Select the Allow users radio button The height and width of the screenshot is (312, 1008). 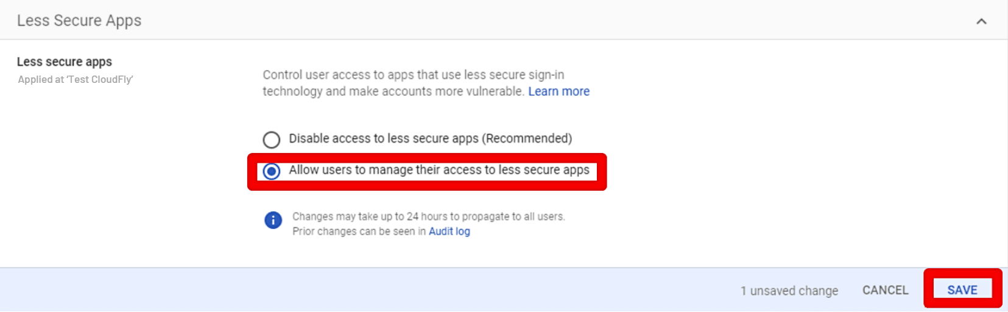pos(272,171)
